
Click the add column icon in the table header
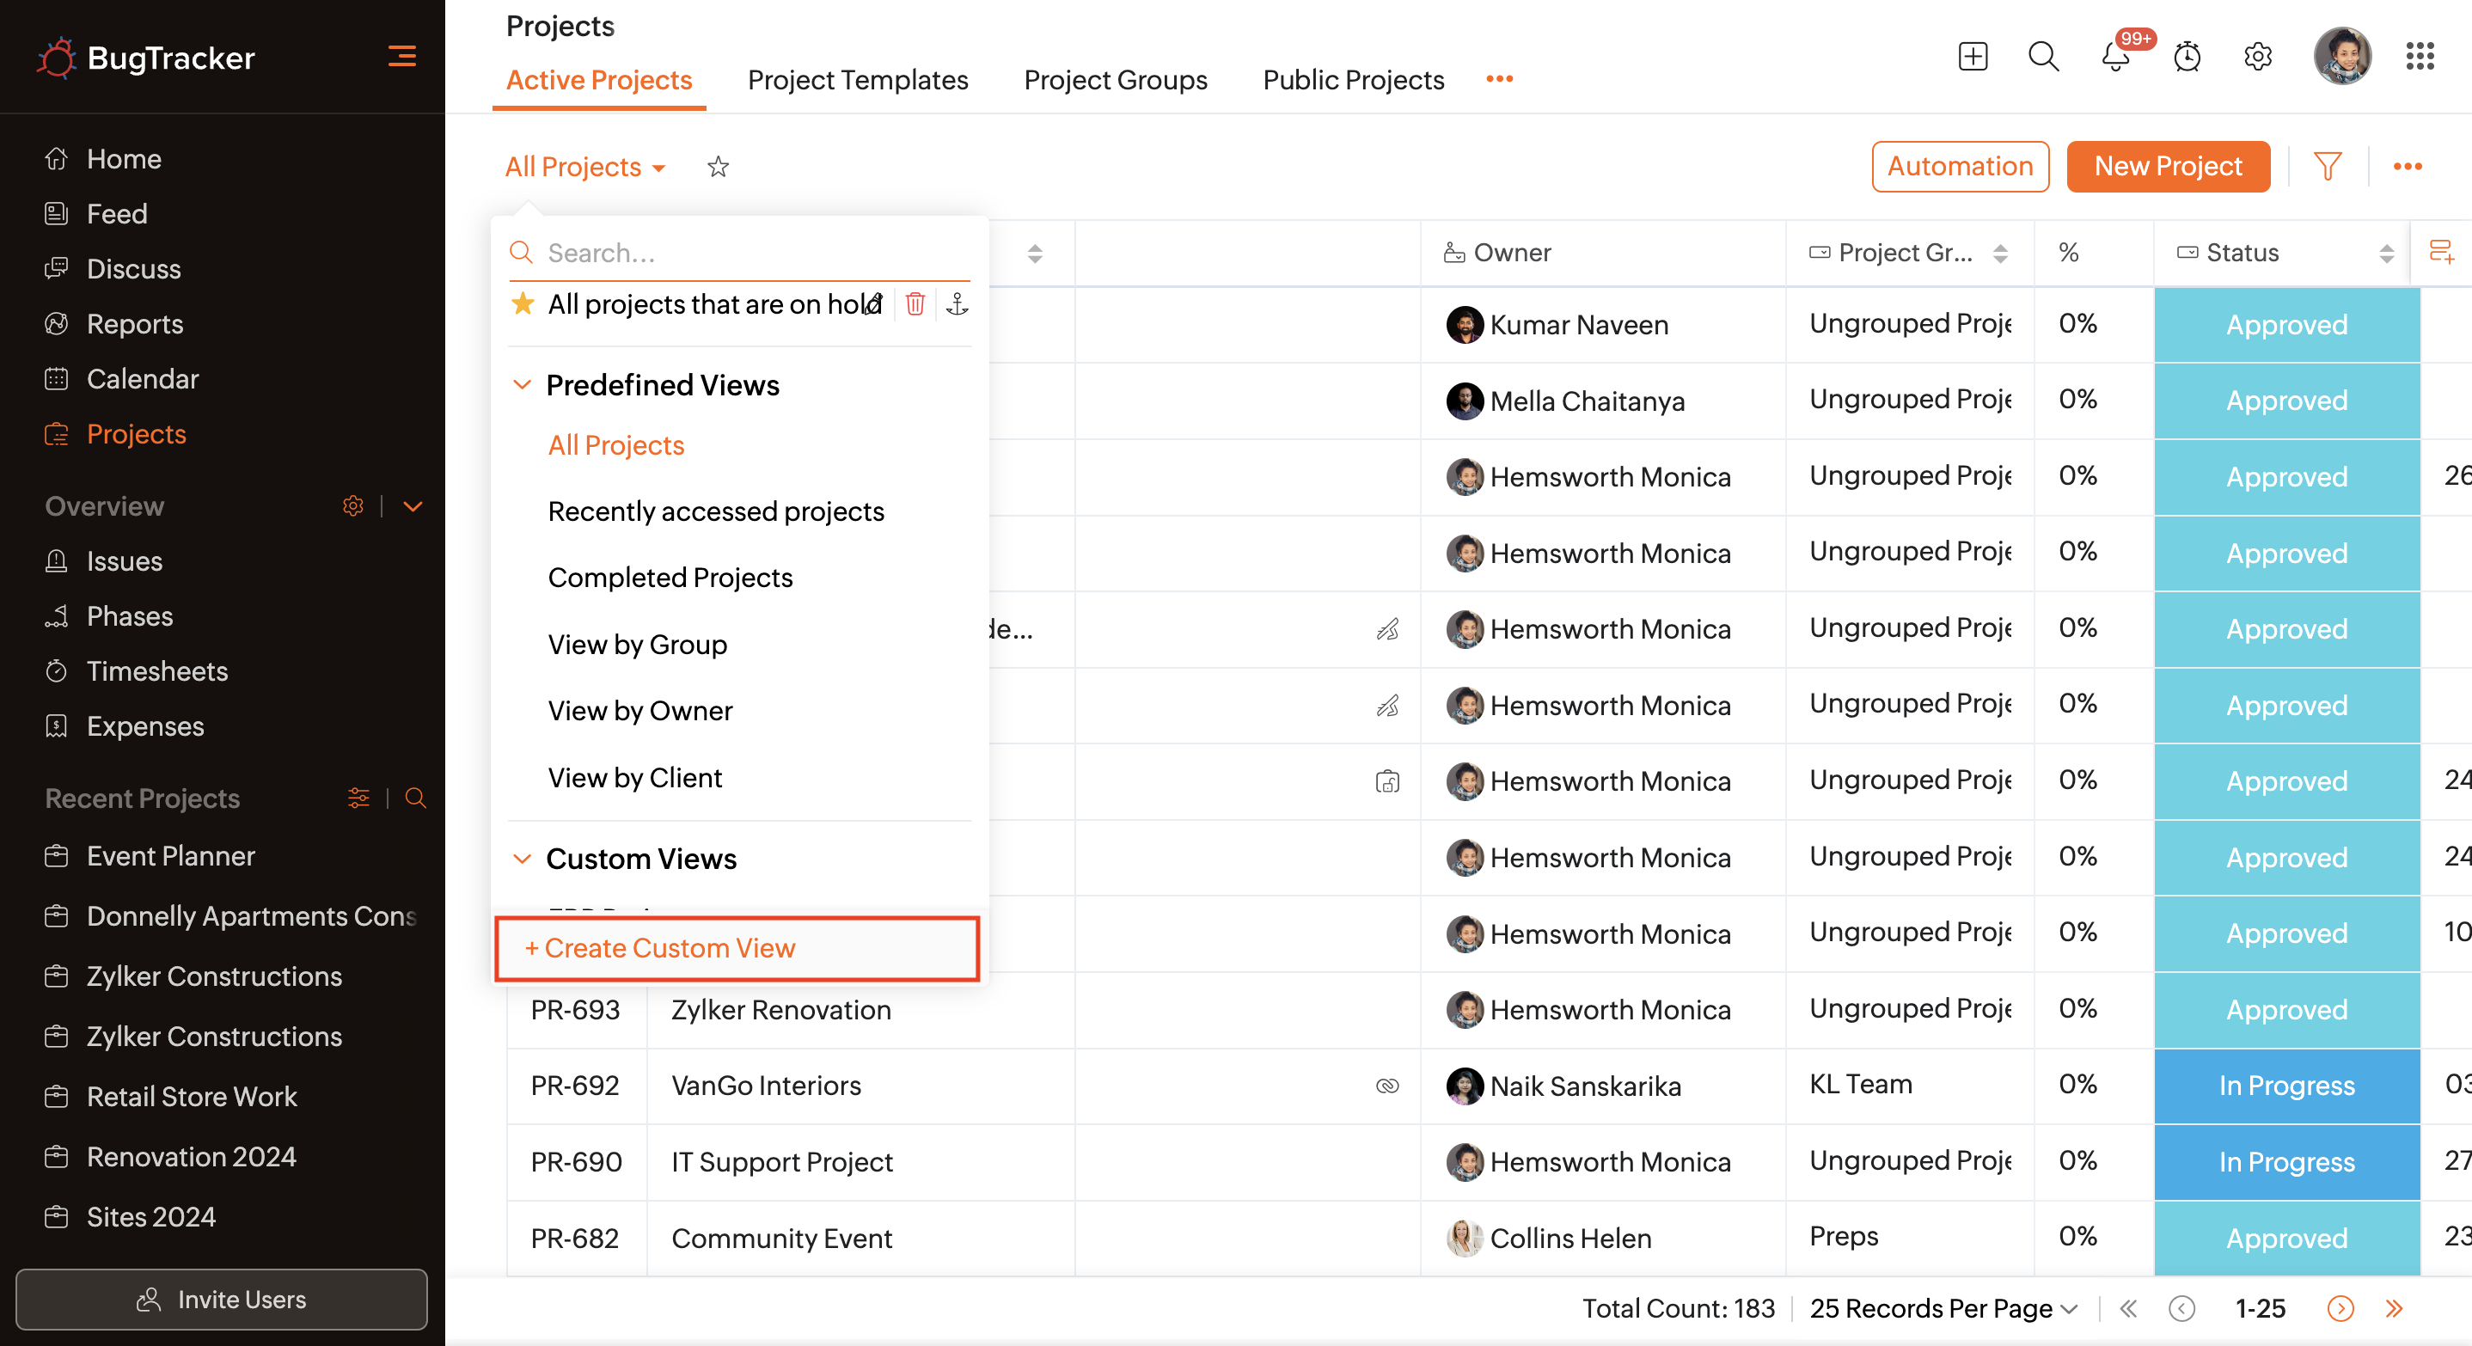[2440, 253]
